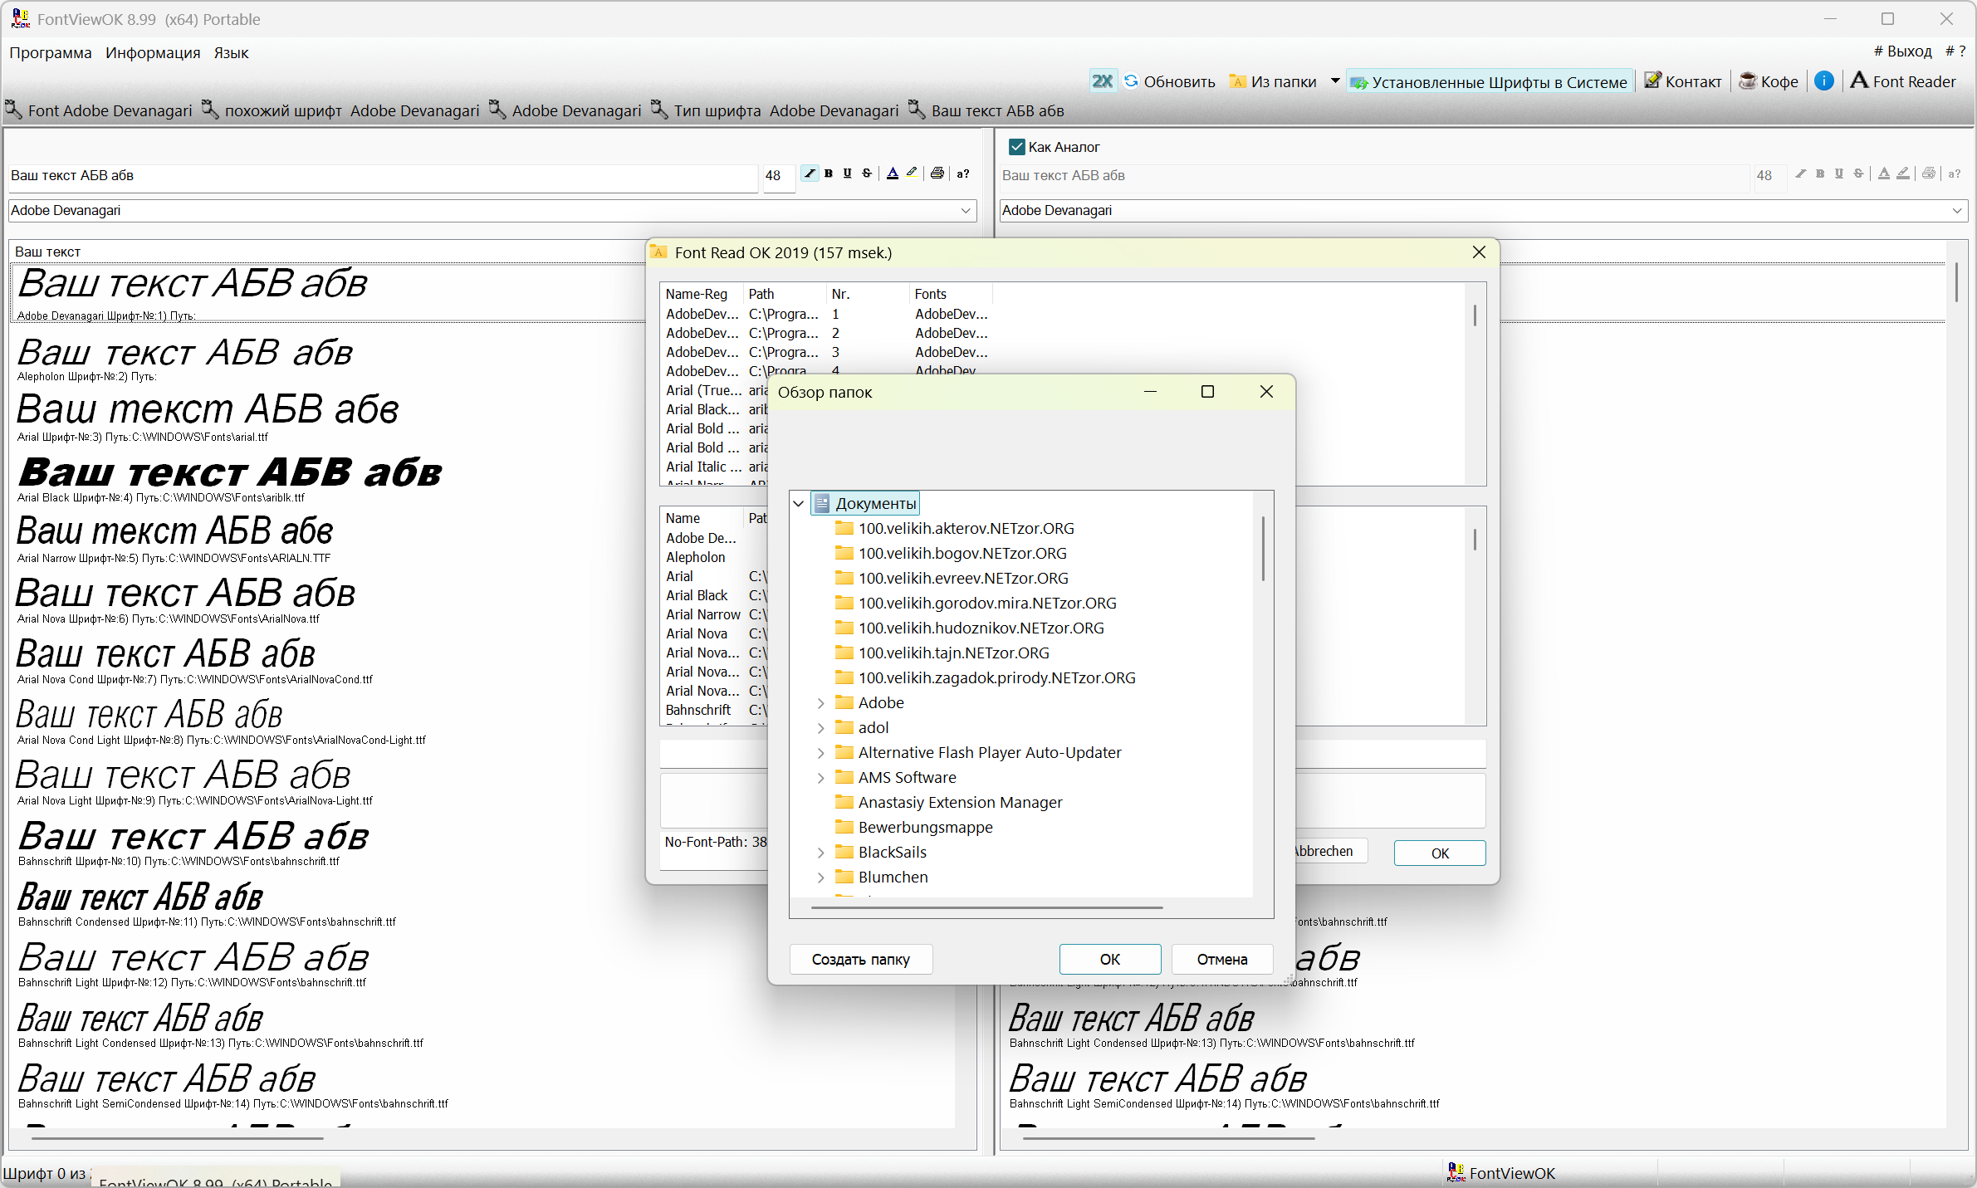Click folder tree horizontal scrollbar in Обзор папок
Screen dimensions: 1977x1188
pyautogui.click(x=986, y=908)
